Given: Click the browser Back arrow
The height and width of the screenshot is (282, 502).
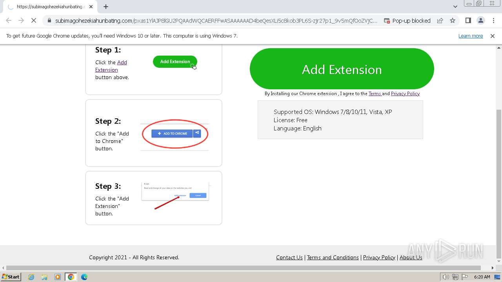Looking at the screenshot, I should (x=9, y=20).
